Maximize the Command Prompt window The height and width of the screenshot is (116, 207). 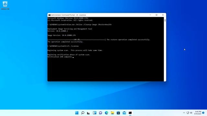[157, 15]
